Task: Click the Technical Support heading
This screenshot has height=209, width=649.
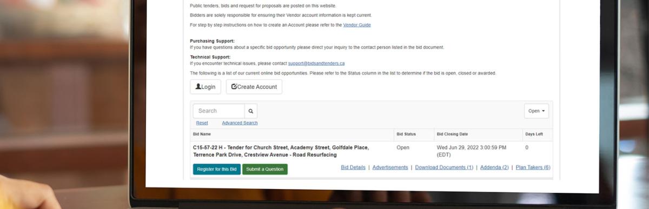Action: point(210,57)
